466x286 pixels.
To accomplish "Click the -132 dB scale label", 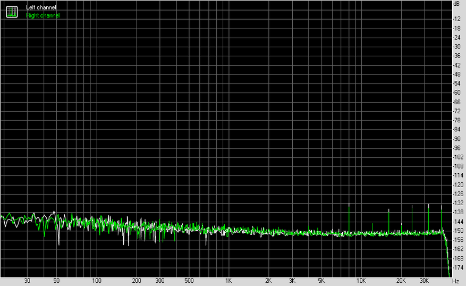I will coord(457,203).
